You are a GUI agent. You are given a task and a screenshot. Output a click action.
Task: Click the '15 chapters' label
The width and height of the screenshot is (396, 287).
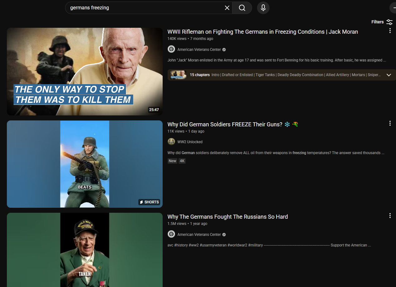(200, 75)
